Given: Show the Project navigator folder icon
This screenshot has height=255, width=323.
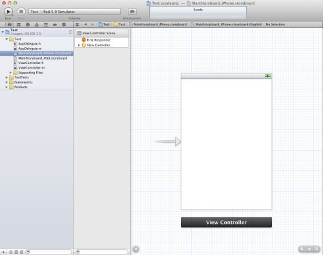Looking at the screenshot, I should [x=10, y=25].
